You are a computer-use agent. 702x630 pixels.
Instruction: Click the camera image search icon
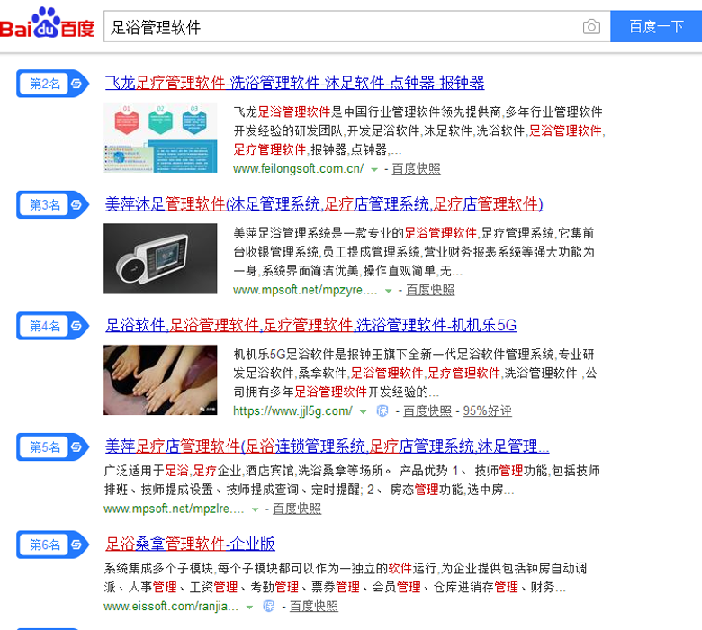tap(591, 27)
